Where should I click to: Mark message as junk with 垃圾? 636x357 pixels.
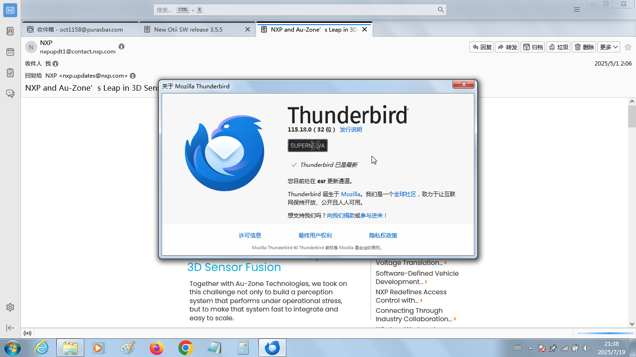pyautogui.click(x=558, y=47)
